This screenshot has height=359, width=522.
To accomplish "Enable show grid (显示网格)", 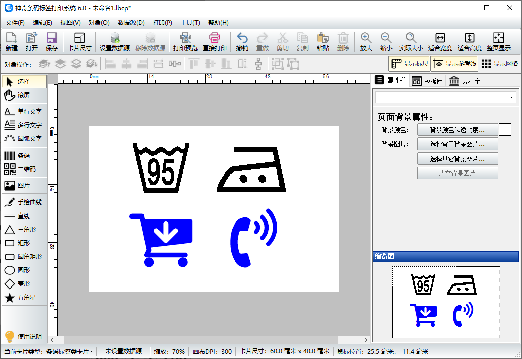I will tap(500, 64).
